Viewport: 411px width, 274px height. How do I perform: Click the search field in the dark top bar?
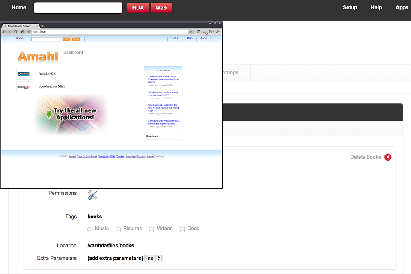[x=78, y=8]
